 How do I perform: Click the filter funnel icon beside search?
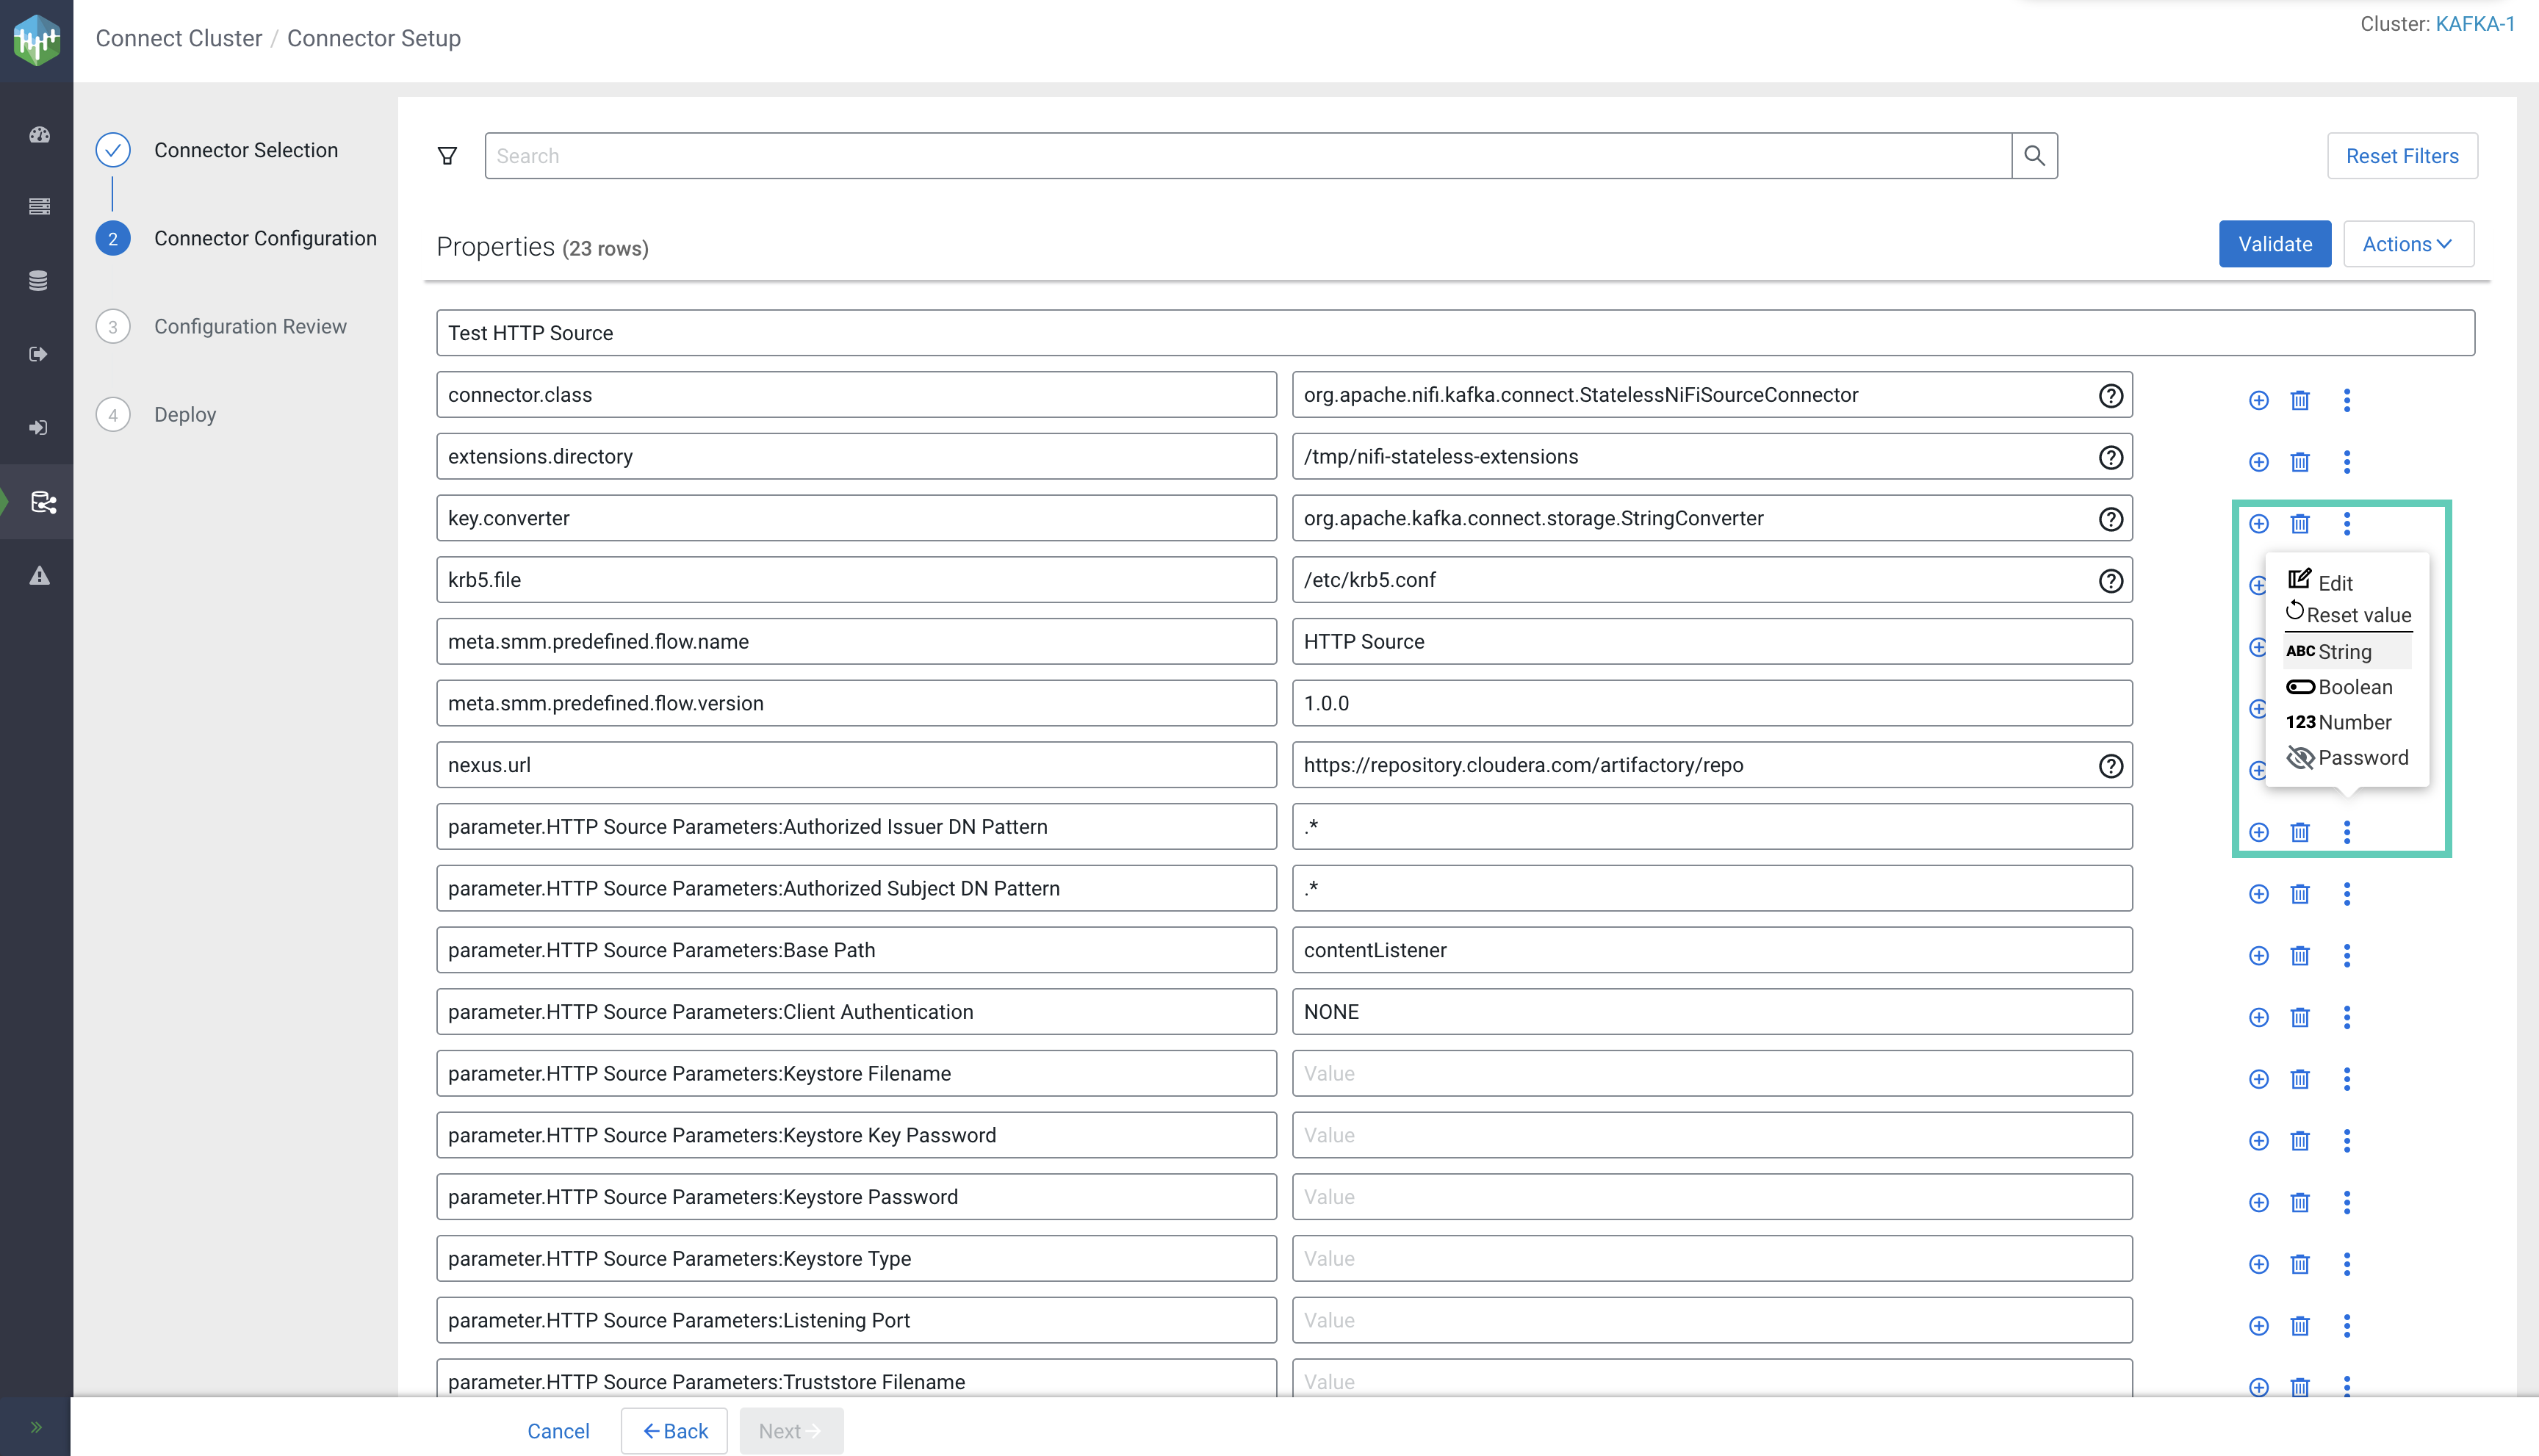(447, 156)
